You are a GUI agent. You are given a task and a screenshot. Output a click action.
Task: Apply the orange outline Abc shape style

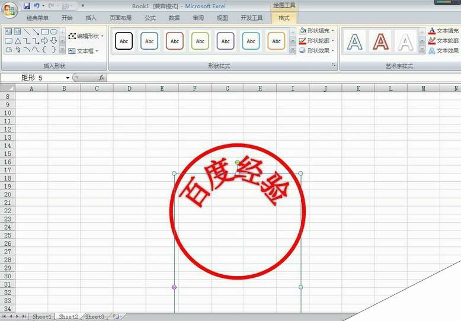(x=276, y=41)
